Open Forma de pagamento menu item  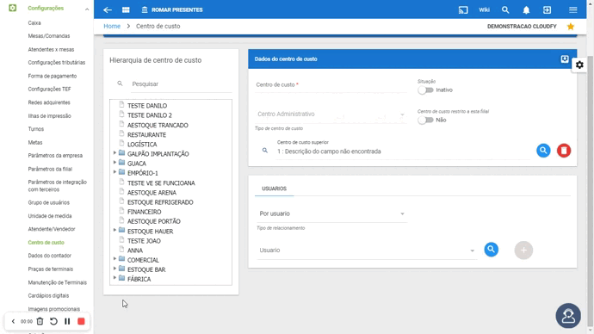pos(53,76)
